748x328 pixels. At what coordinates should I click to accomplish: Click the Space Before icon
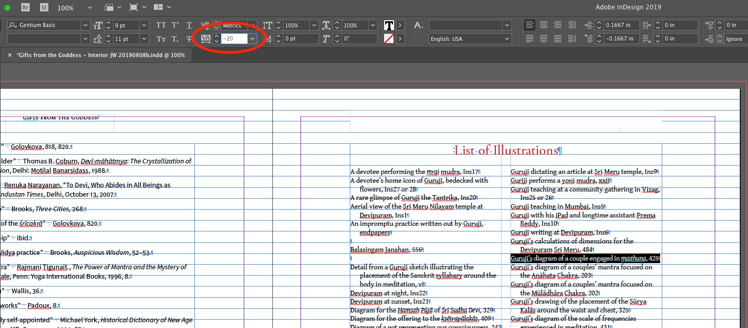709,25
